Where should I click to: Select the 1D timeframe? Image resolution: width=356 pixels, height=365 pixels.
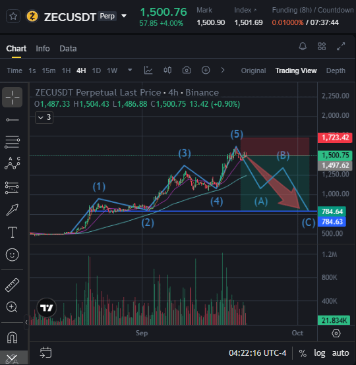pyautogui.click(x=96, y=70)
